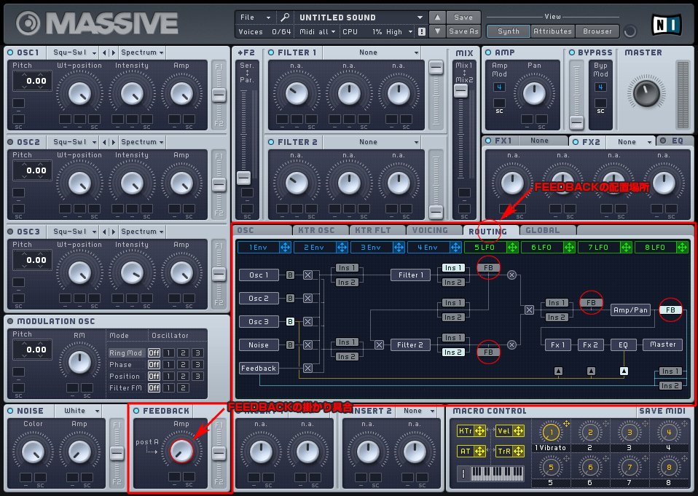Click the previous preset up arrow
This screenshot has width=698, height=496.
pyautogui.click(x=437, y=17)
